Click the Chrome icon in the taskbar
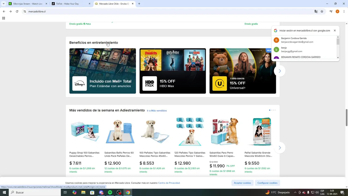Viewport: 348px width, 196px height. [x=128, y=192]
